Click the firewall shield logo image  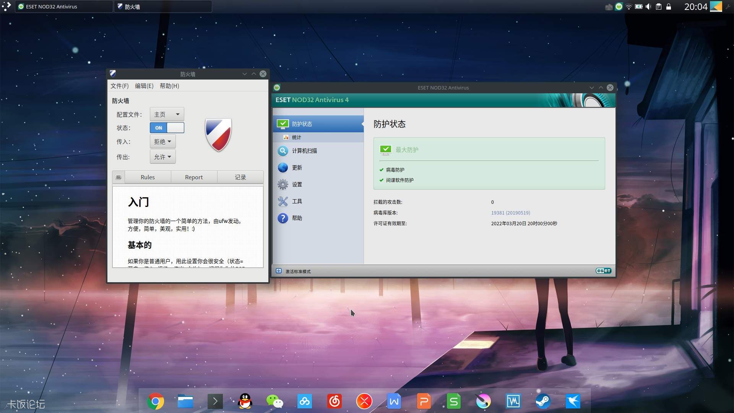coord(218,135)
